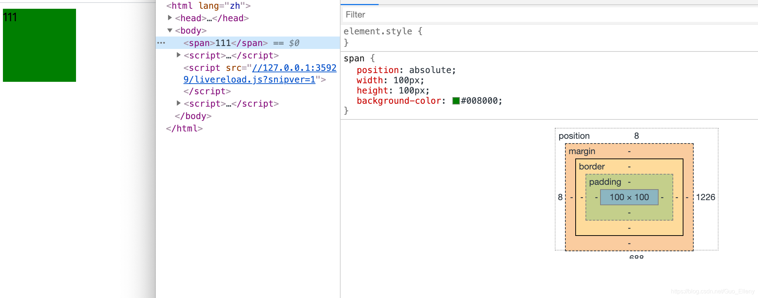Click the position top value 8
The height and width of the screenshot is (298, 758).
tap(636, 136)
